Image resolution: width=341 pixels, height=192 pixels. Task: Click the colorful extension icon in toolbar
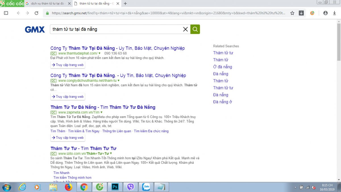pyautogui.click(x=312, y=13)
